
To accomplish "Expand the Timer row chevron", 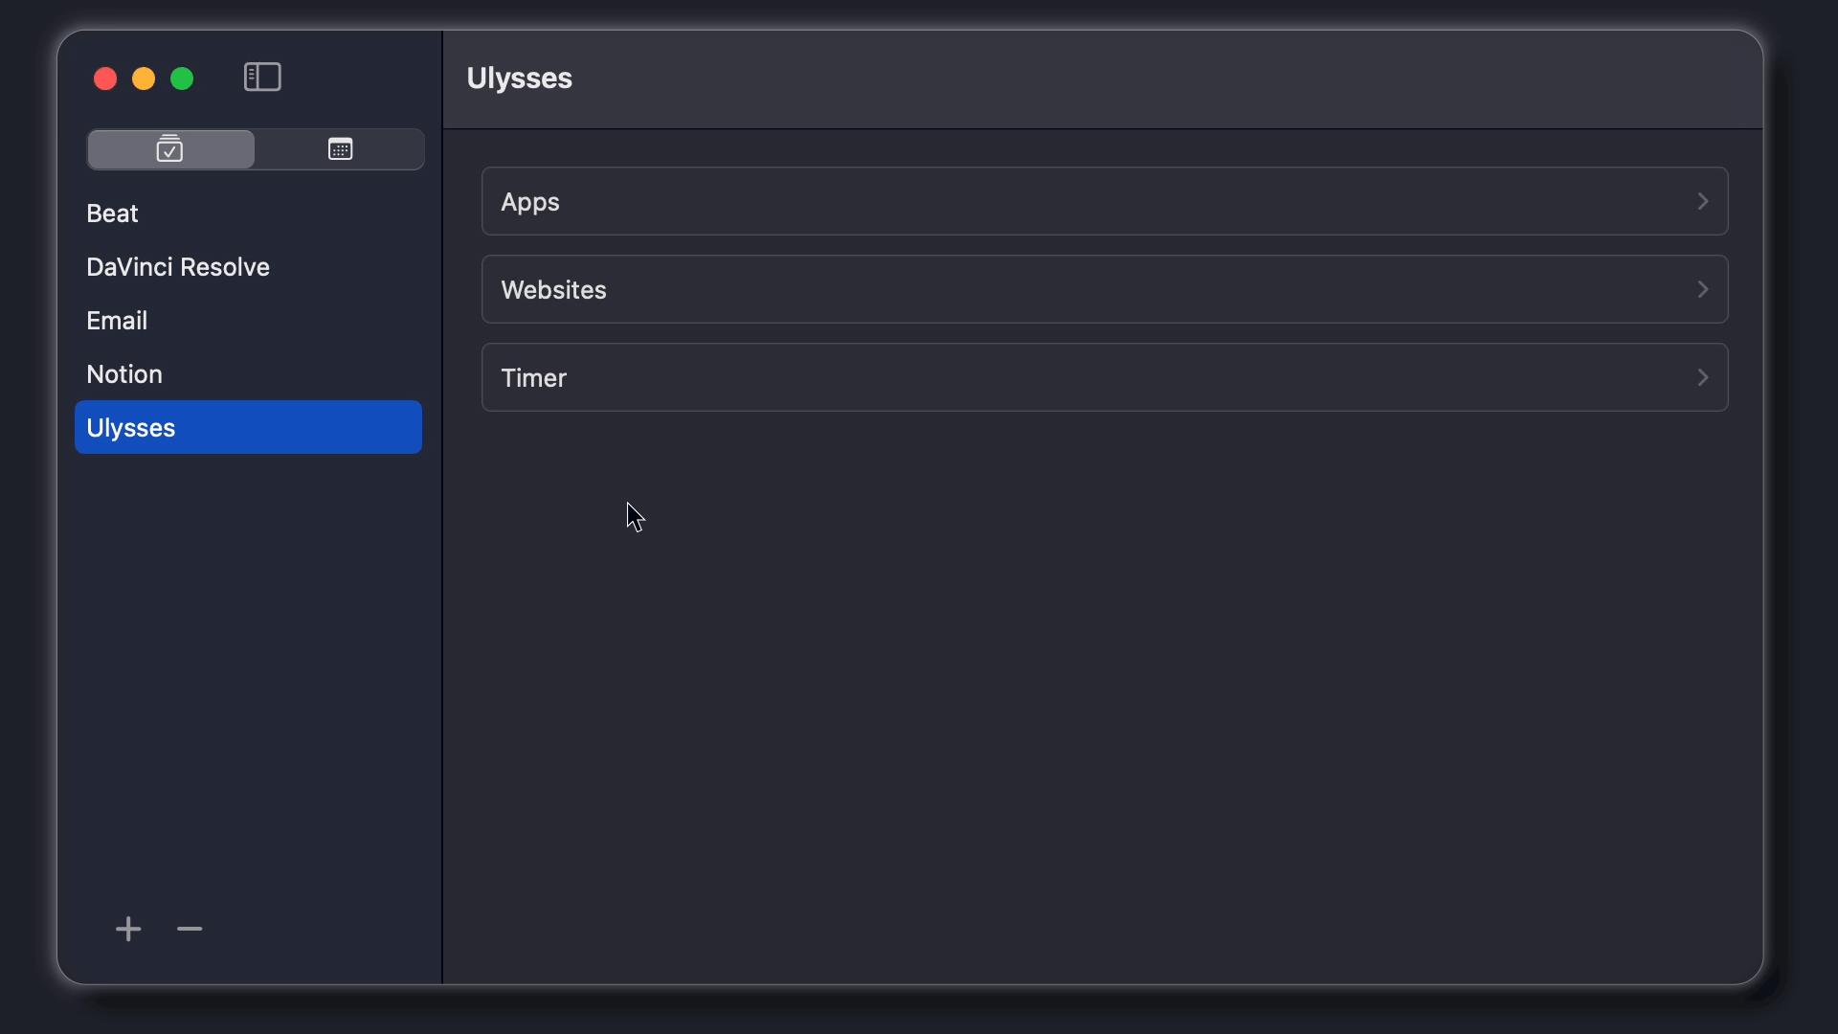I will (x=1702, y=377).
